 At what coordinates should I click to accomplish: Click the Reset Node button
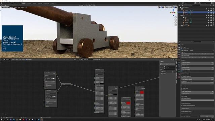tap(168, 64)
